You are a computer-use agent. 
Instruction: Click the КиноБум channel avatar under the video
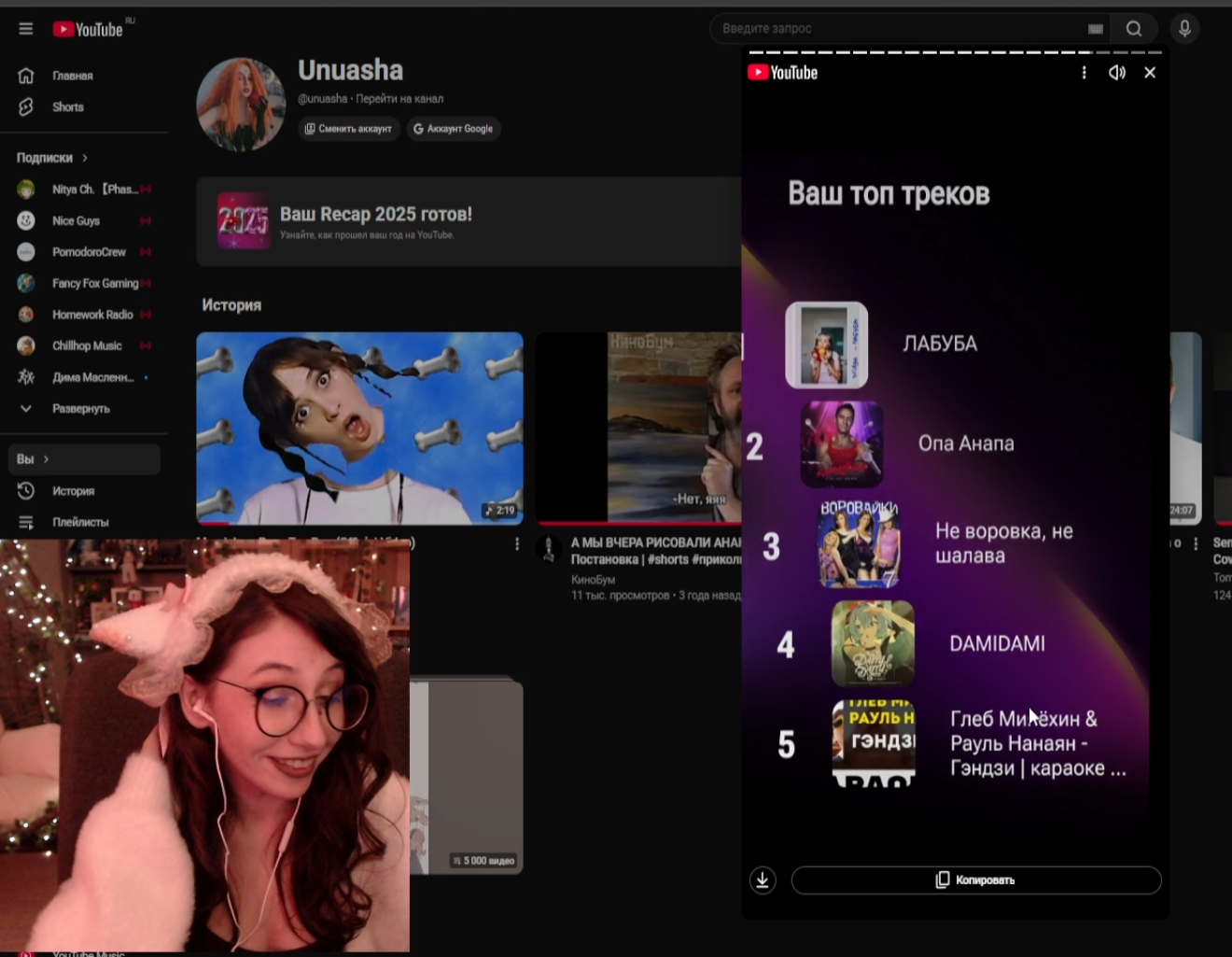pos(549,548)
